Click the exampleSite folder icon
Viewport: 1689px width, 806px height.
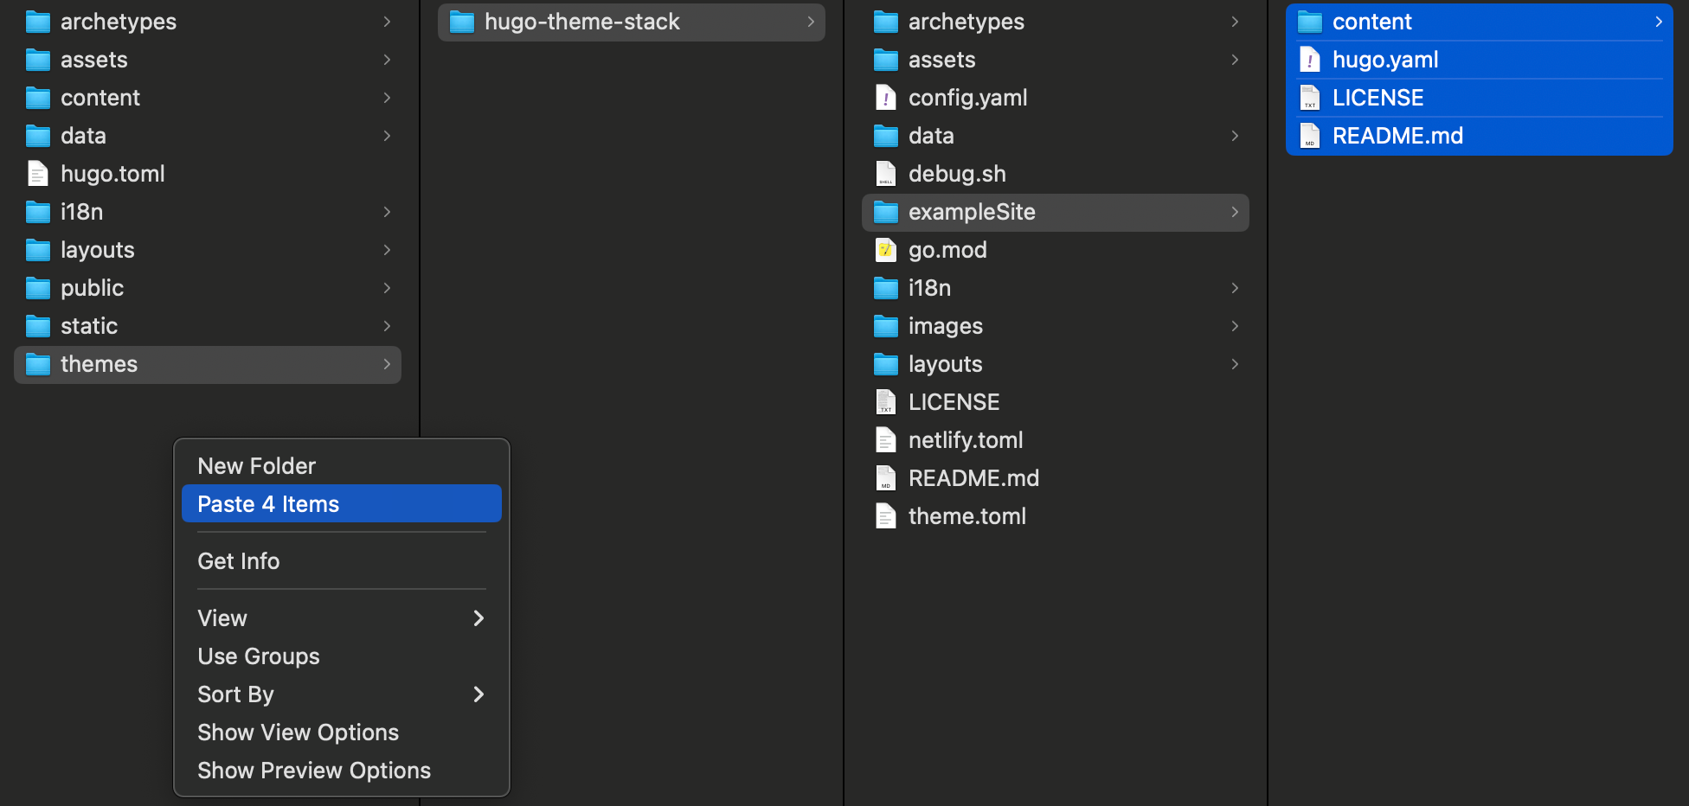885,212
